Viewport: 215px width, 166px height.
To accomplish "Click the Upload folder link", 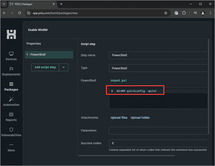I will pos(140,118).
